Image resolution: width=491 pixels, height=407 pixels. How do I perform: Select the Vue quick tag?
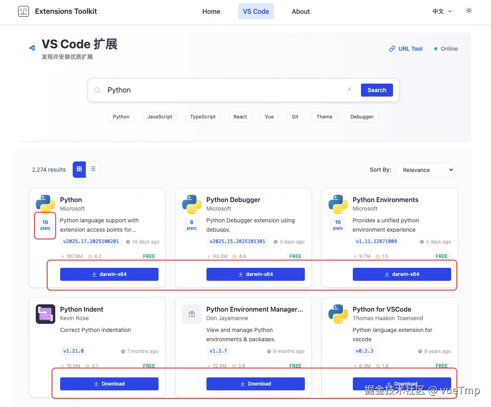[269, 117]
